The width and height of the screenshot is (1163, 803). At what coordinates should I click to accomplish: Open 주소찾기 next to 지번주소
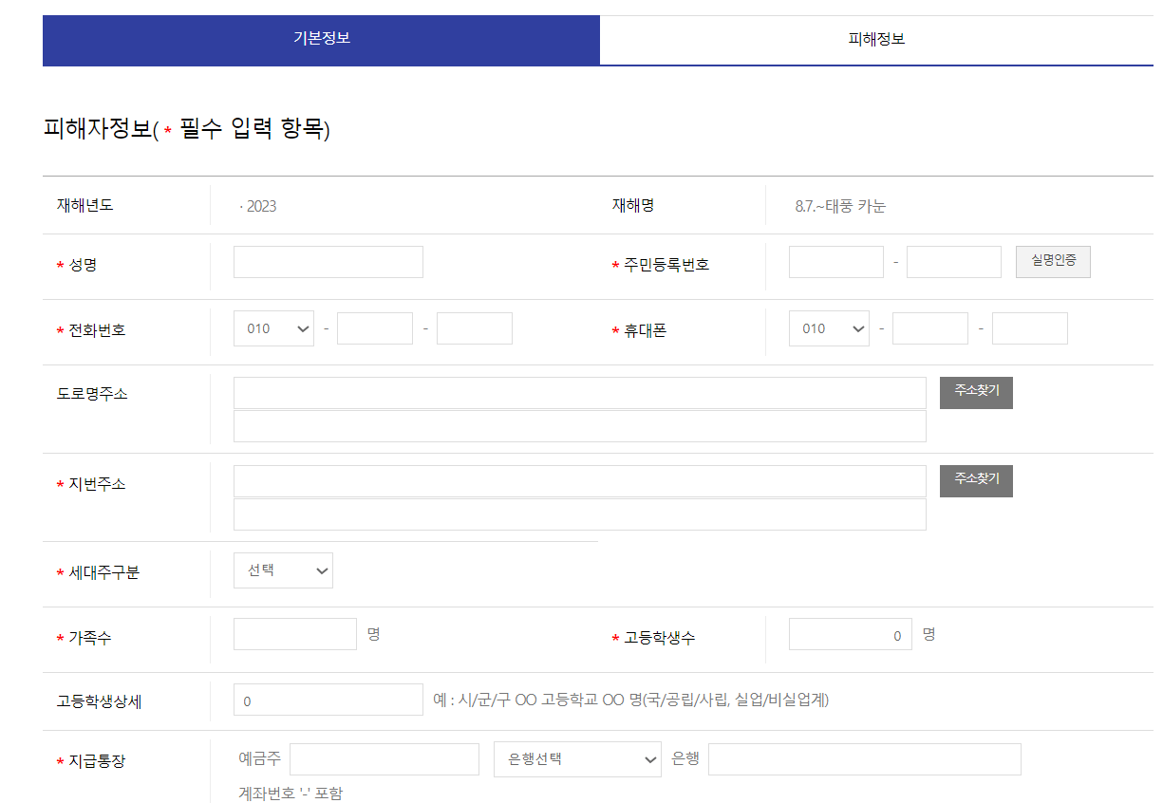coord(975,480)
